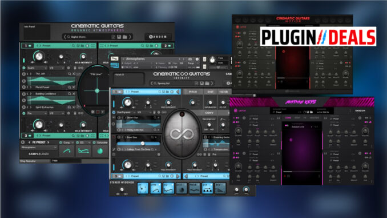This screenshot has width=387, height=218.
Task: Open PHASE effect tile in Infinity FX bar
Action: point(194,188)
